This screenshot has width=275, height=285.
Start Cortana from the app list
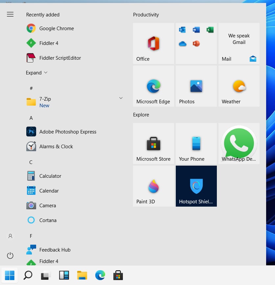point(48,220)
